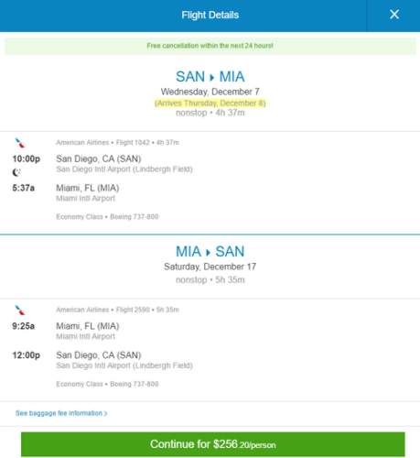Click the overnight moon icon under 10:00p
Screen dimensions: 420x458
click(x=16, y=172)
